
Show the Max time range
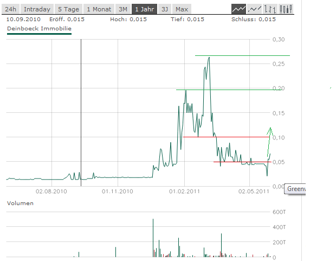point(182,9)
